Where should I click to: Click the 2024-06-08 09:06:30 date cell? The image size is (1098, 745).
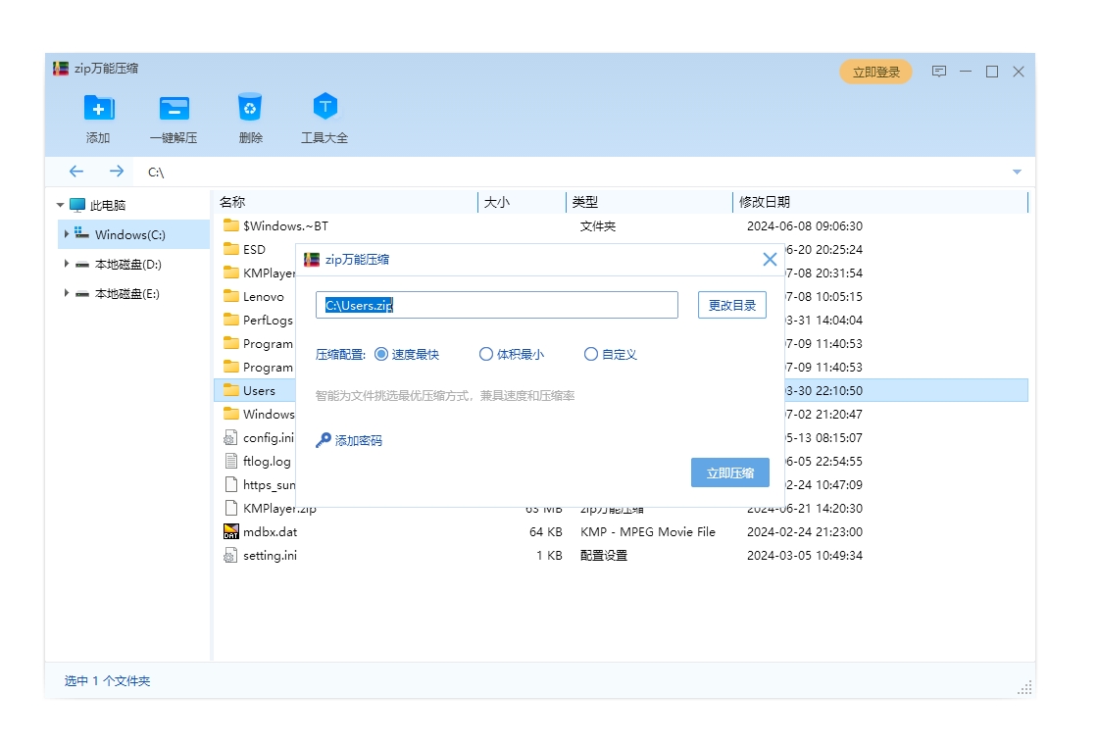point(805,226)
